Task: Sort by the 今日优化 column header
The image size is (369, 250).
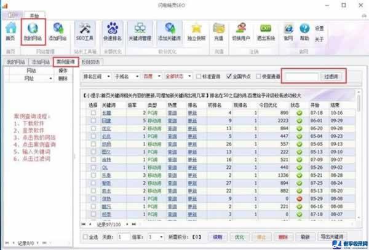Action: pyautogui.click(x=268, y=105)
